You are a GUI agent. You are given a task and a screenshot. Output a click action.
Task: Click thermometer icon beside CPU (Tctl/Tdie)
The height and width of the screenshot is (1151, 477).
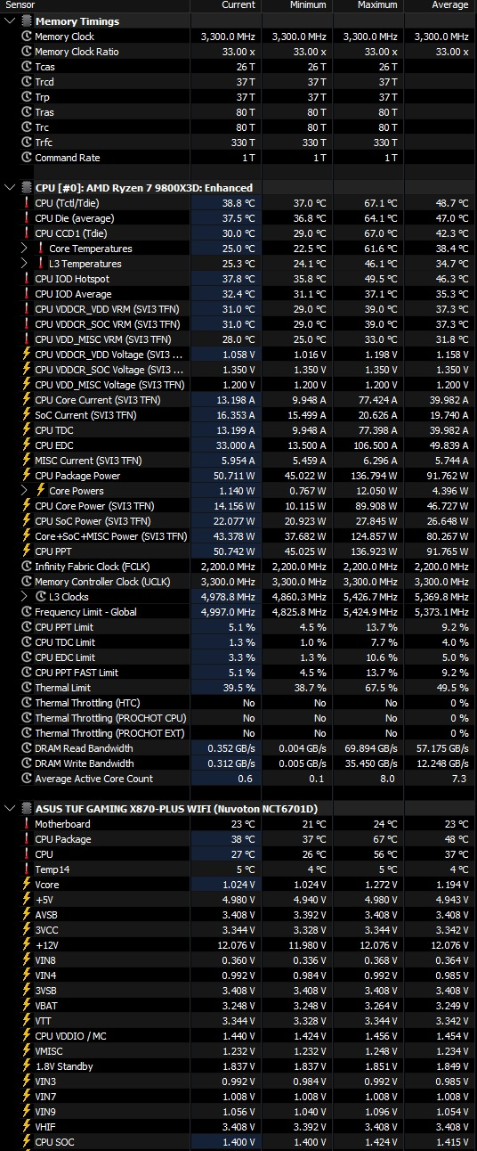[x=27, y=203]
